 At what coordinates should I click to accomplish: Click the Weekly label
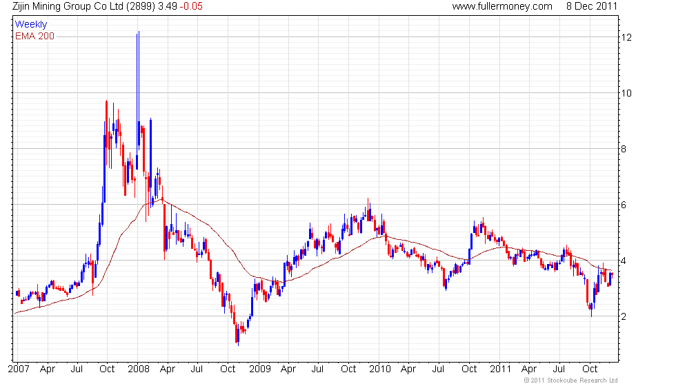tap(31, 25)
